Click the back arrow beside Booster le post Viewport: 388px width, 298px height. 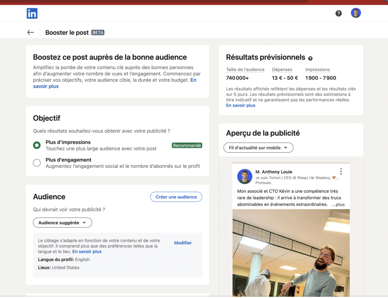coord(30,33)
